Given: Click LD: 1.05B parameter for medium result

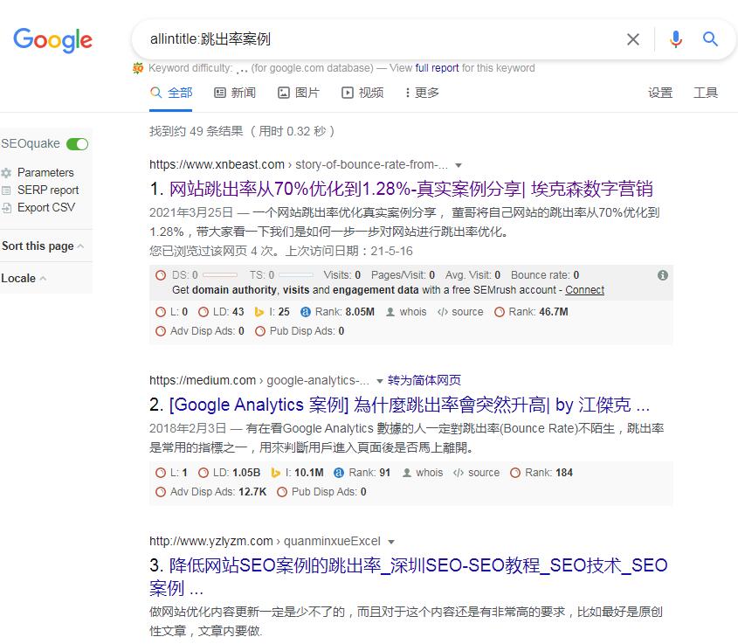Looking at the screenshot, I should (x=229, y=473).
